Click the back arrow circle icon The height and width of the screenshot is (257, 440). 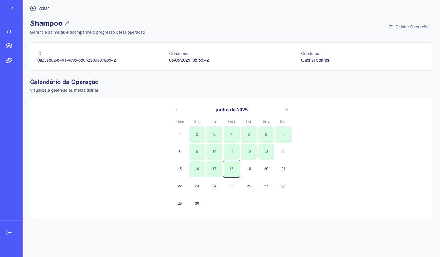coord(33,8)
